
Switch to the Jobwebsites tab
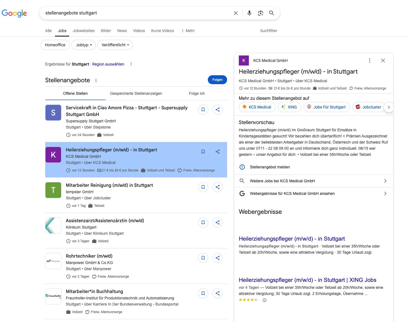[84, 31]
